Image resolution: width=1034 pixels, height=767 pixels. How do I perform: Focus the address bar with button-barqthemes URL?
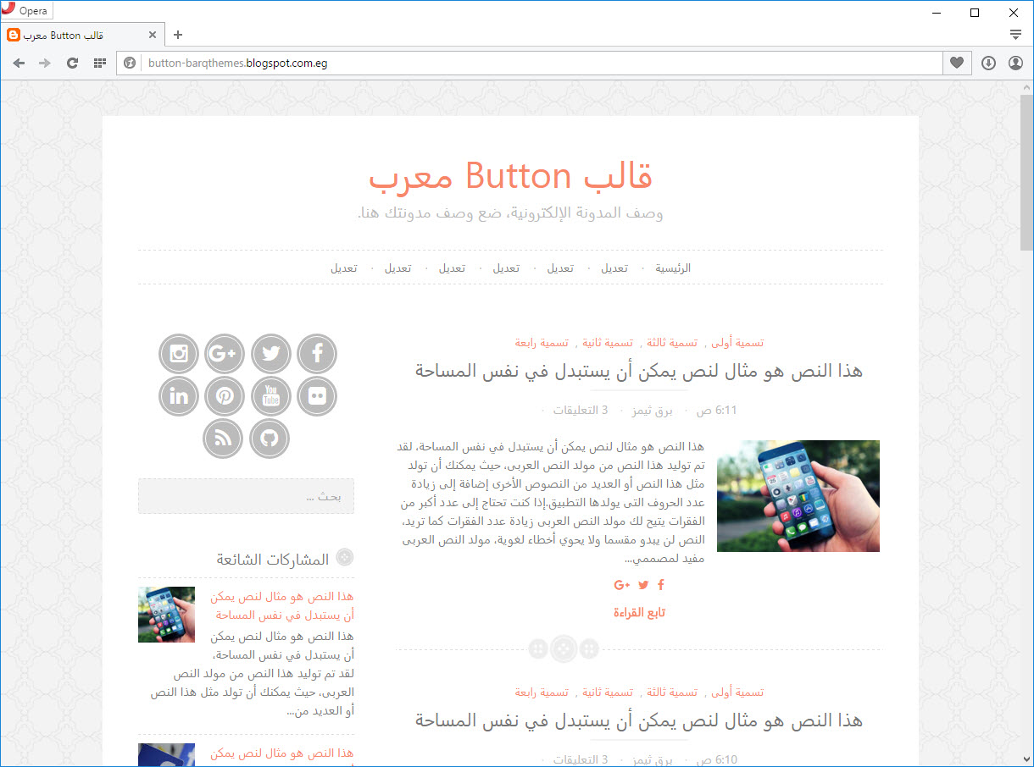[x=542, y=63]
